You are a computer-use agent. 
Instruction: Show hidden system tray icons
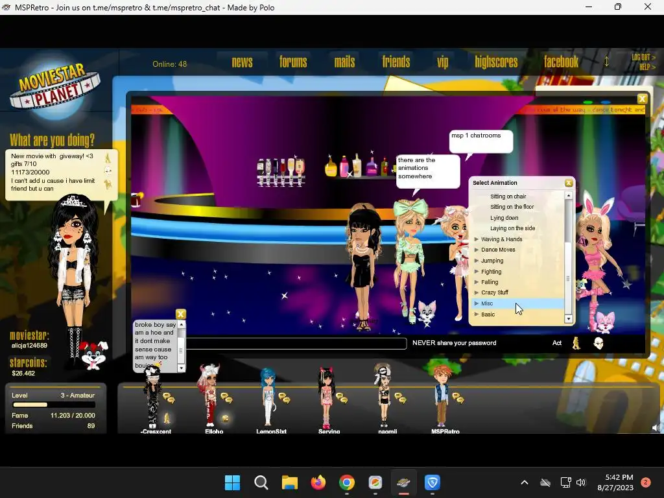pos(524,482)
